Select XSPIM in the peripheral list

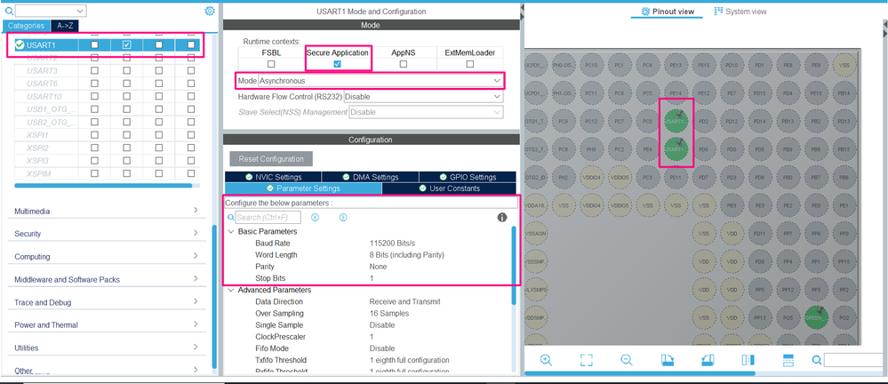pos(38,173)
